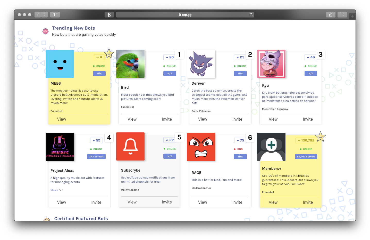Screen dimensions: 370x240
Task: View the Bird bot page
Action: [x=132, y=119]
